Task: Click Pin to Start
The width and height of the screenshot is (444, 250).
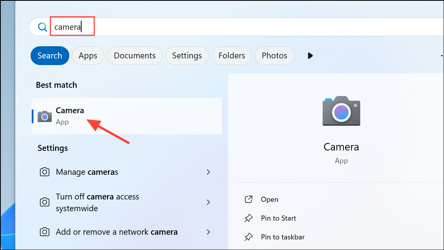Action: pos(278,218)
